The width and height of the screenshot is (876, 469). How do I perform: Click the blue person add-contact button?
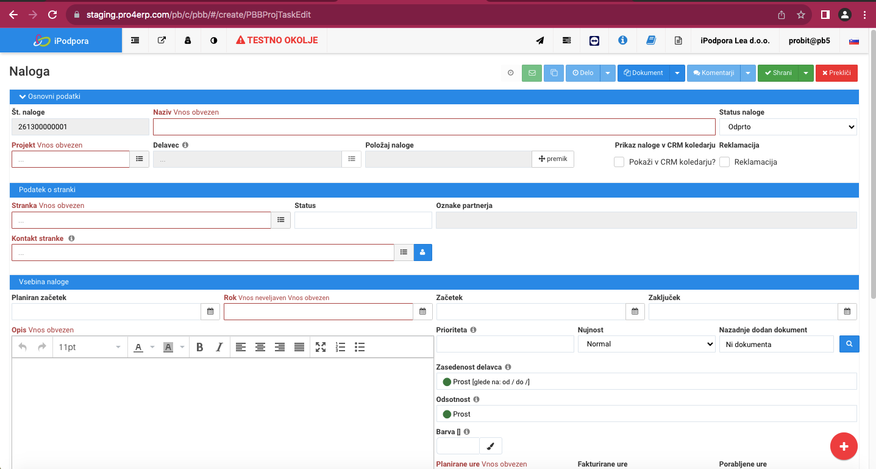(x=423, y=252)
